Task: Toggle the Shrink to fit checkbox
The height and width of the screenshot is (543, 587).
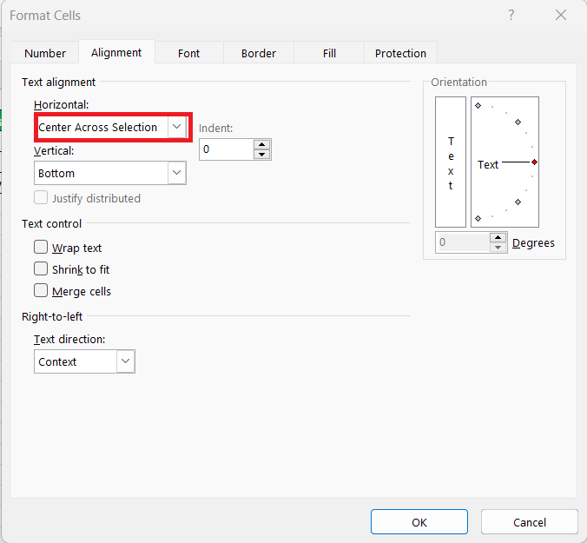Action: click(x=41, y=268)
